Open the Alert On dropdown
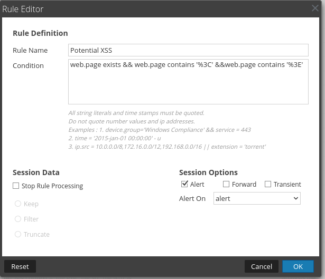This screenshot has width=325, height=279. [256, 198]
